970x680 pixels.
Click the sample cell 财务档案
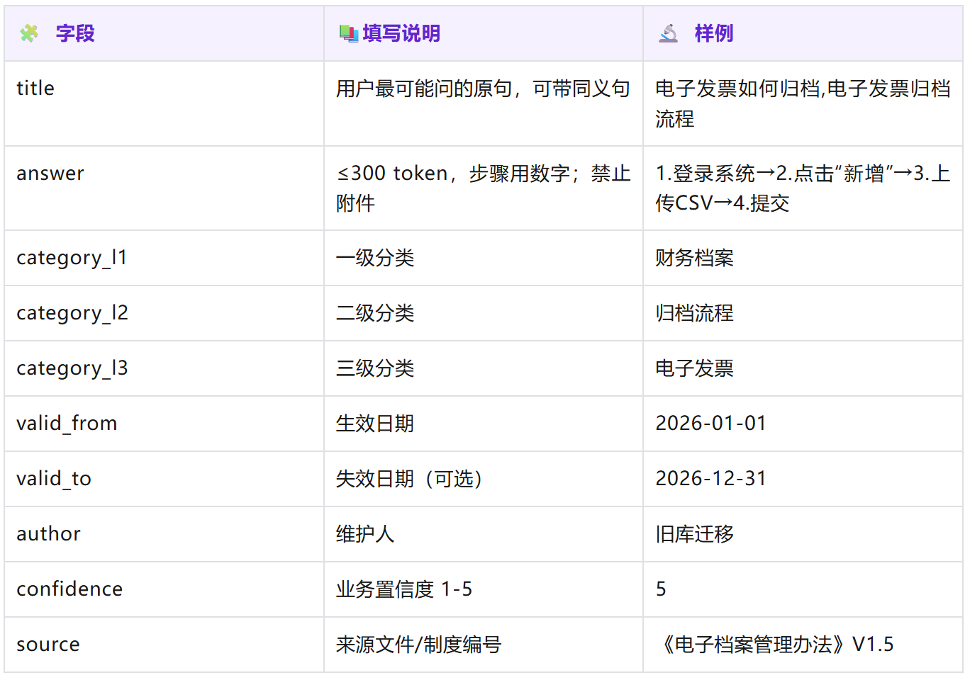point(694,258)
